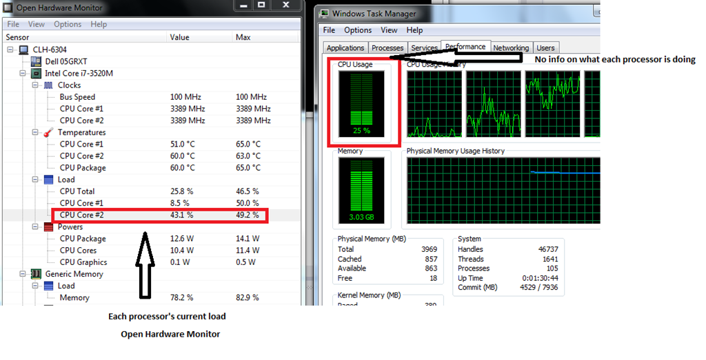Collapse the Generic Memory node

tap(23, 274)
